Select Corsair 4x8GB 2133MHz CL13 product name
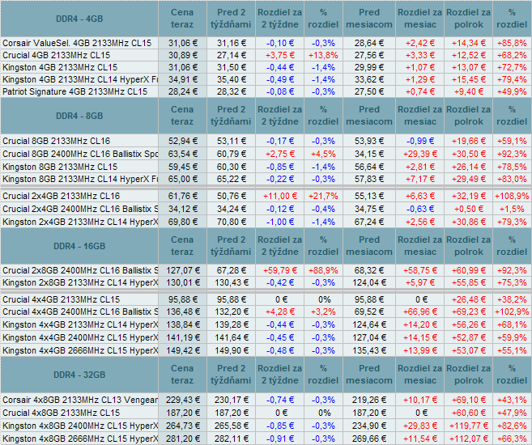Viewport: 532px width, 445px height. pos(80,400)
